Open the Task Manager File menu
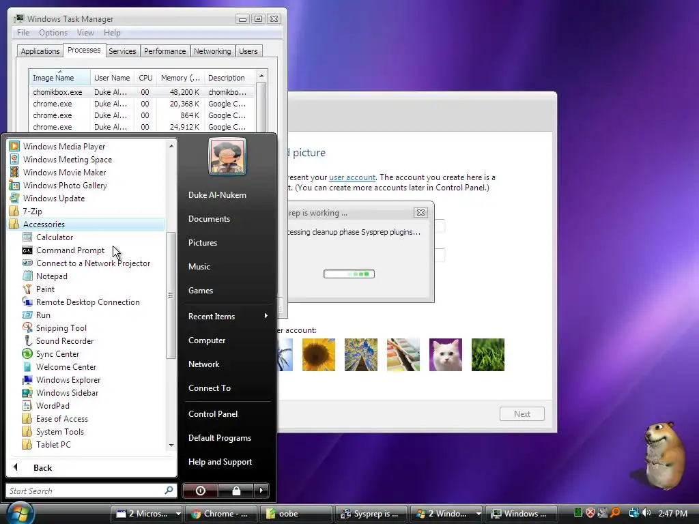Viewport: 699px width, 524px height. click(23, 33)
